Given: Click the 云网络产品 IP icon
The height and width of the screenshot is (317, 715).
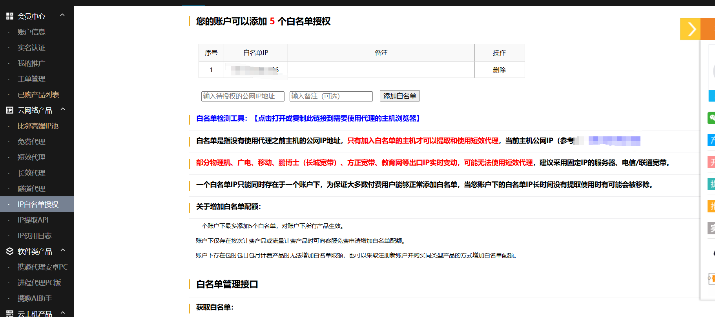Looking at the screenshot, I should [10, 110].
